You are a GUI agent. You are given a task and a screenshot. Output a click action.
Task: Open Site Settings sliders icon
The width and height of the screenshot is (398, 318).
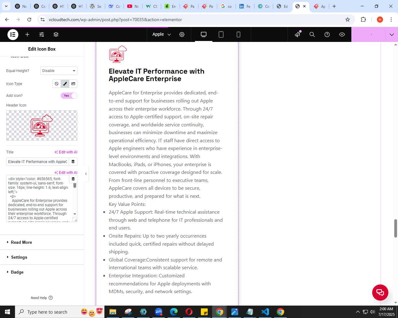pos(42,34)
